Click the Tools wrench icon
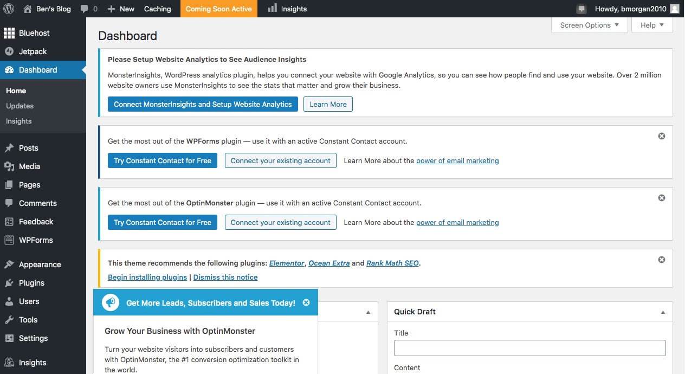This screenshot has height=374, width=685. [9, 320]
